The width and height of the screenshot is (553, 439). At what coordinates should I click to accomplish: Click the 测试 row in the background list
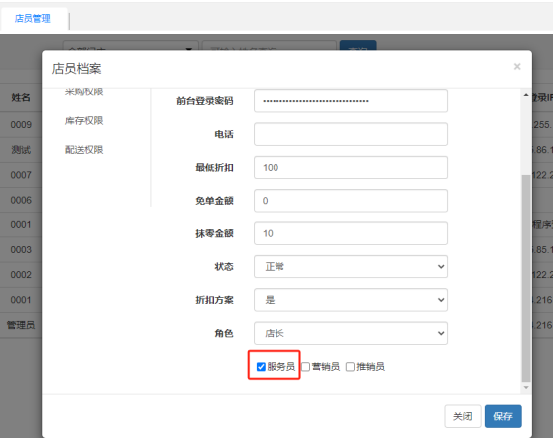click(x=21, y=150)
